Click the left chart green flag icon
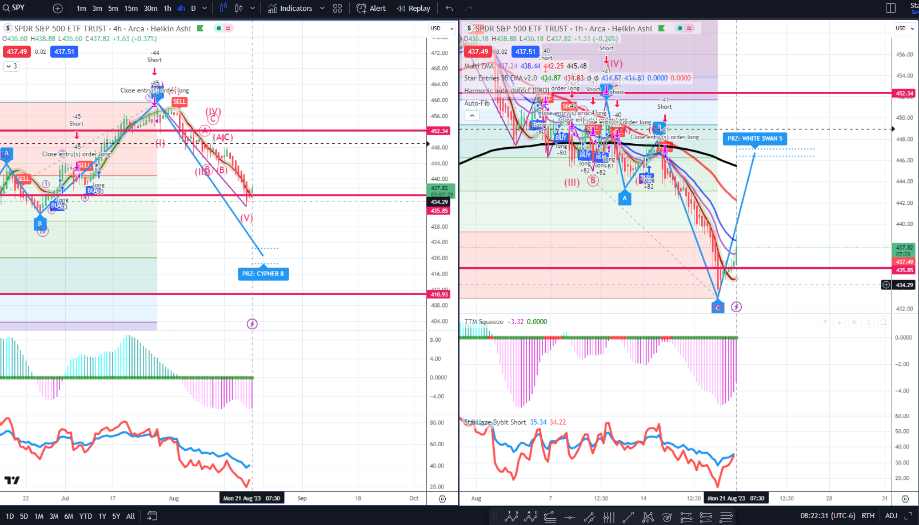Viewport: 919px width, 525px height. point(201,29)
